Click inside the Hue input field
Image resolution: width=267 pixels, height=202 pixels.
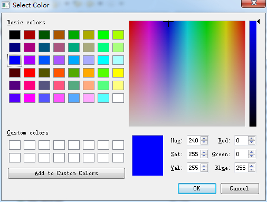tap(194, 140)
